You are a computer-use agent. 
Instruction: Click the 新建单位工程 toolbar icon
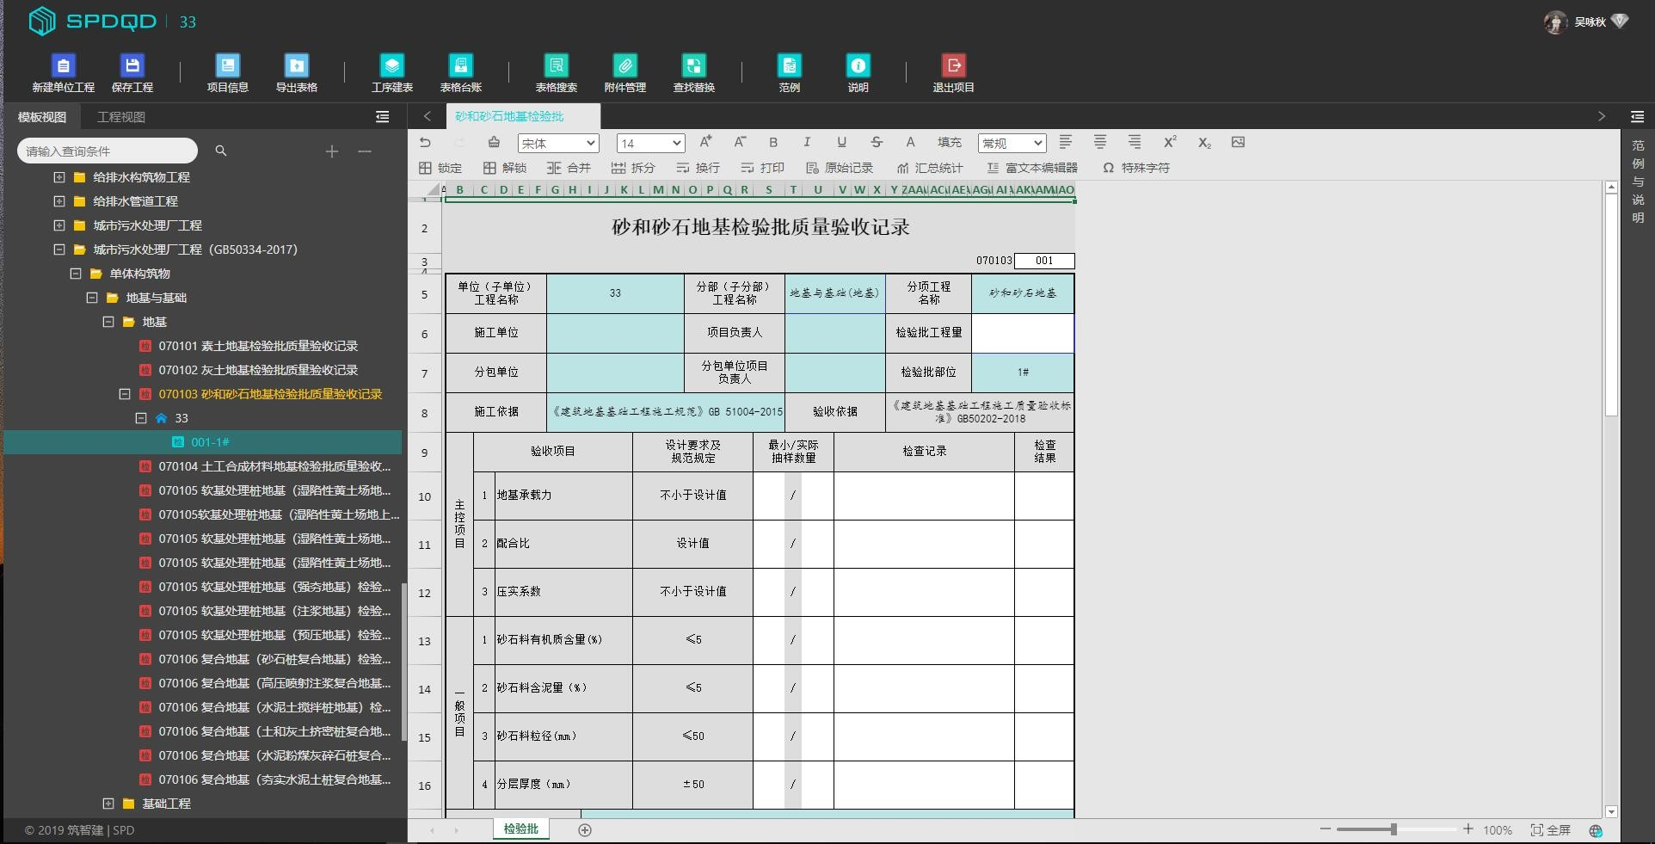click(x=64, y=65)
